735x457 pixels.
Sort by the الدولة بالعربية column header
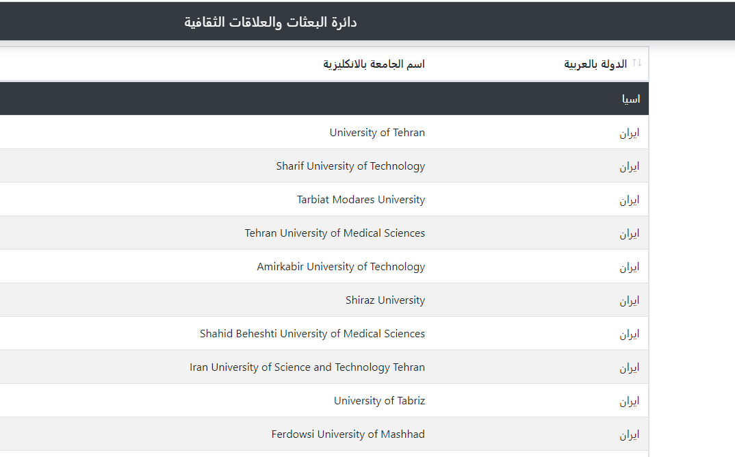click(x=595, y=64)
